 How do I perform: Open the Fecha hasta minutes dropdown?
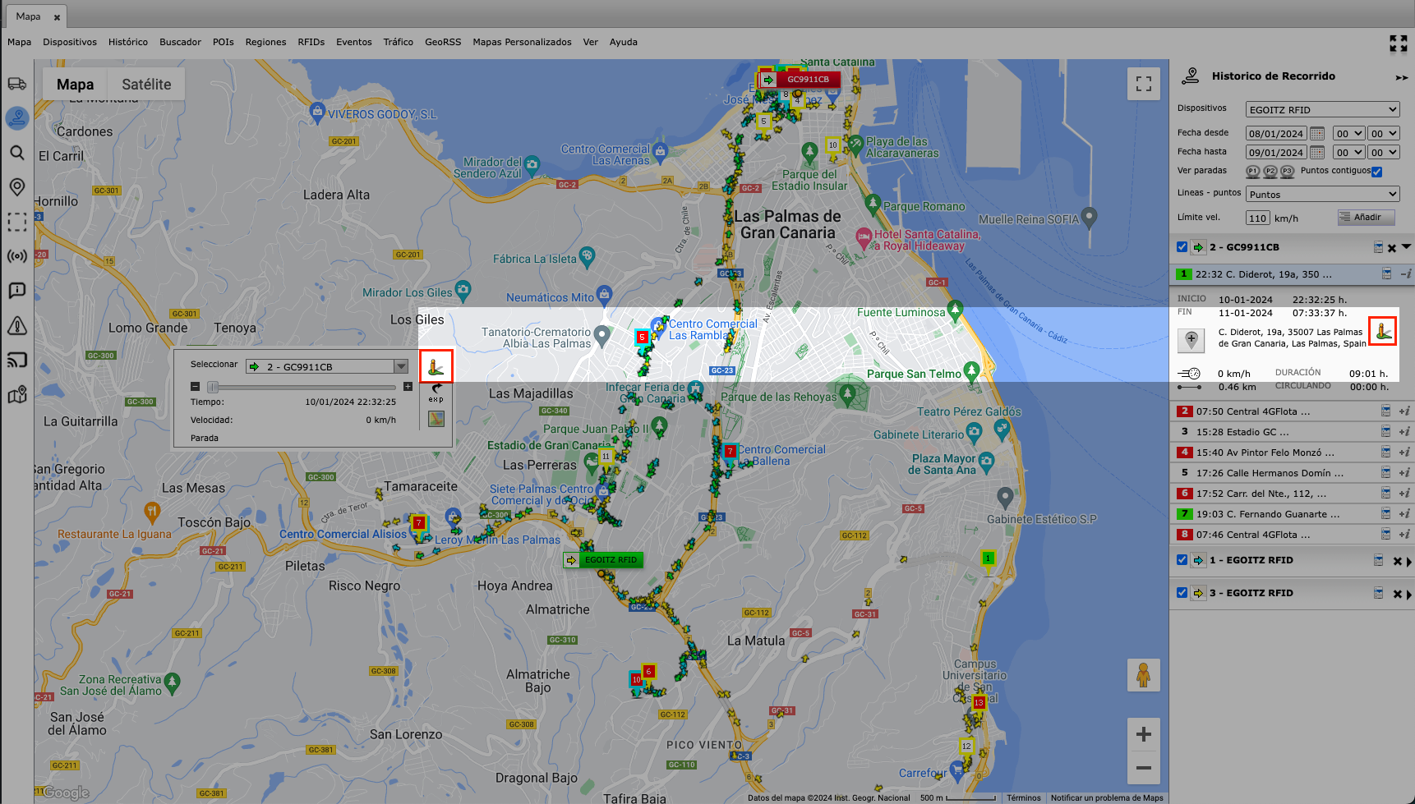point(1383,152)
